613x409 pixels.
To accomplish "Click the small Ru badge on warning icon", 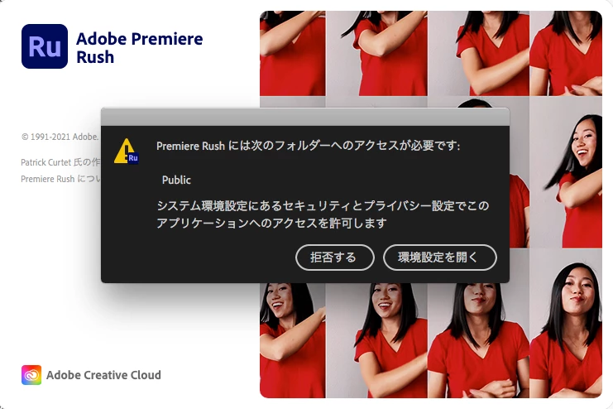I will coord(133,158).
